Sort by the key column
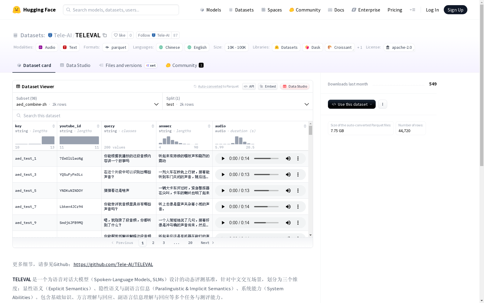484x303 pixels. point(54,126)
